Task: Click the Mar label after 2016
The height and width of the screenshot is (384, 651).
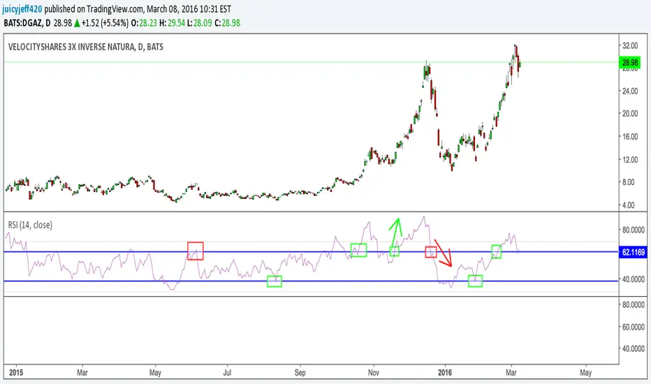Action: coord(511,372)
